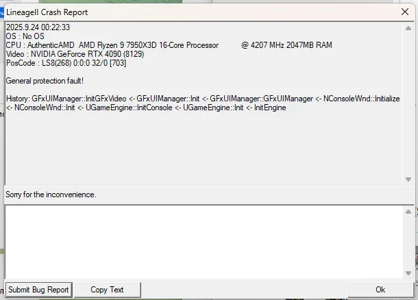Close the LineageII Crash Report dialog
Screen dimensions: 418x300
point(405,12)
